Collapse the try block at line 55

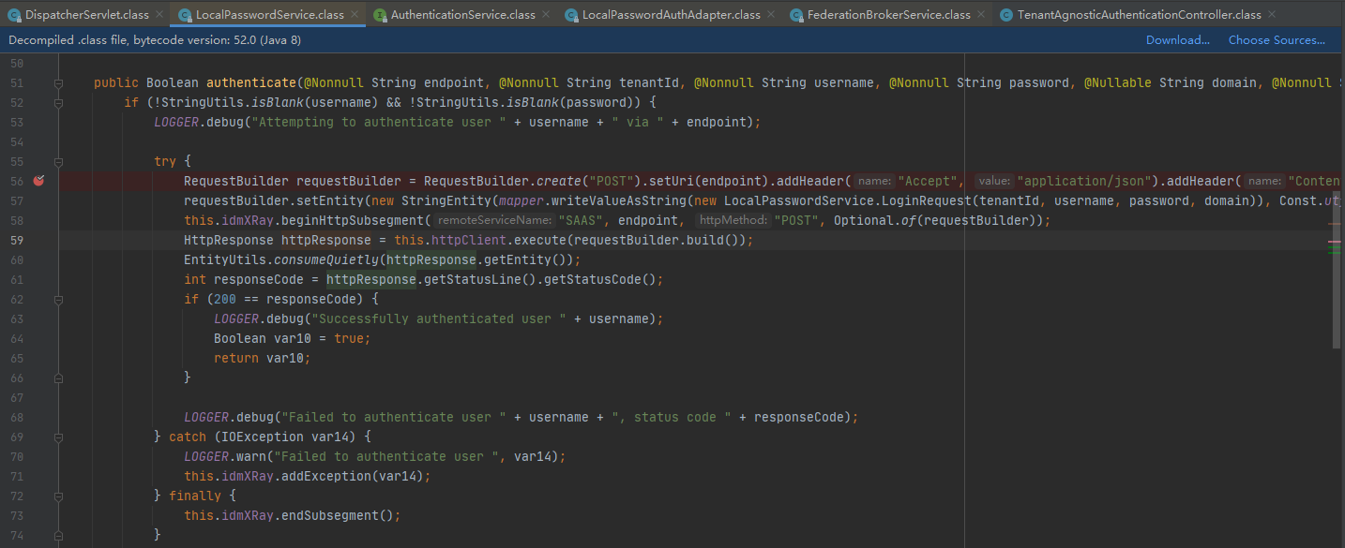[x=58, y=161]
